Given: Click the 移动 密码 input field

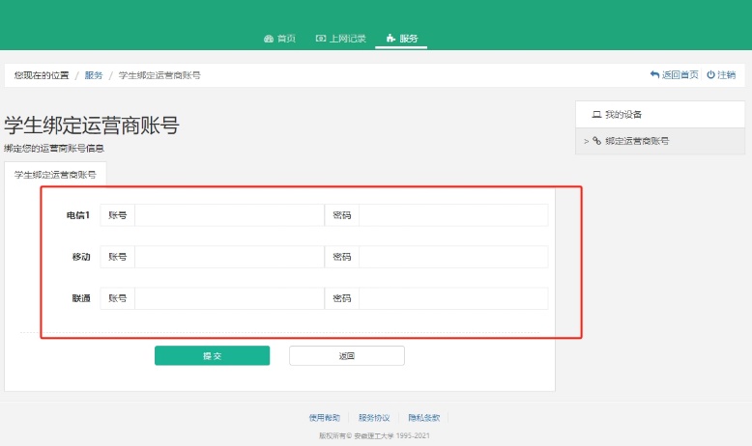Looking at the screenshot, I should (x=452, y=257).
